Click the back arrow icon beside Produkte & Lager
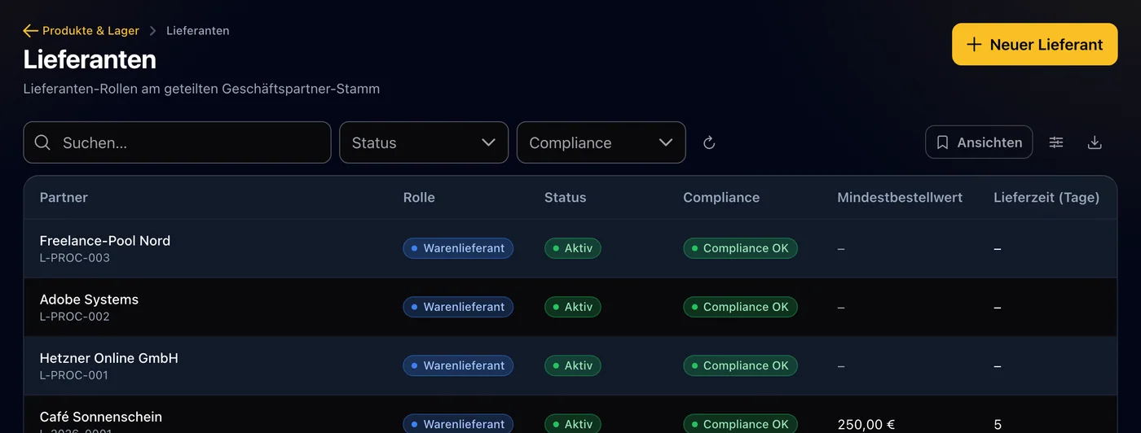1141x433 pixels. click(31, 31)
